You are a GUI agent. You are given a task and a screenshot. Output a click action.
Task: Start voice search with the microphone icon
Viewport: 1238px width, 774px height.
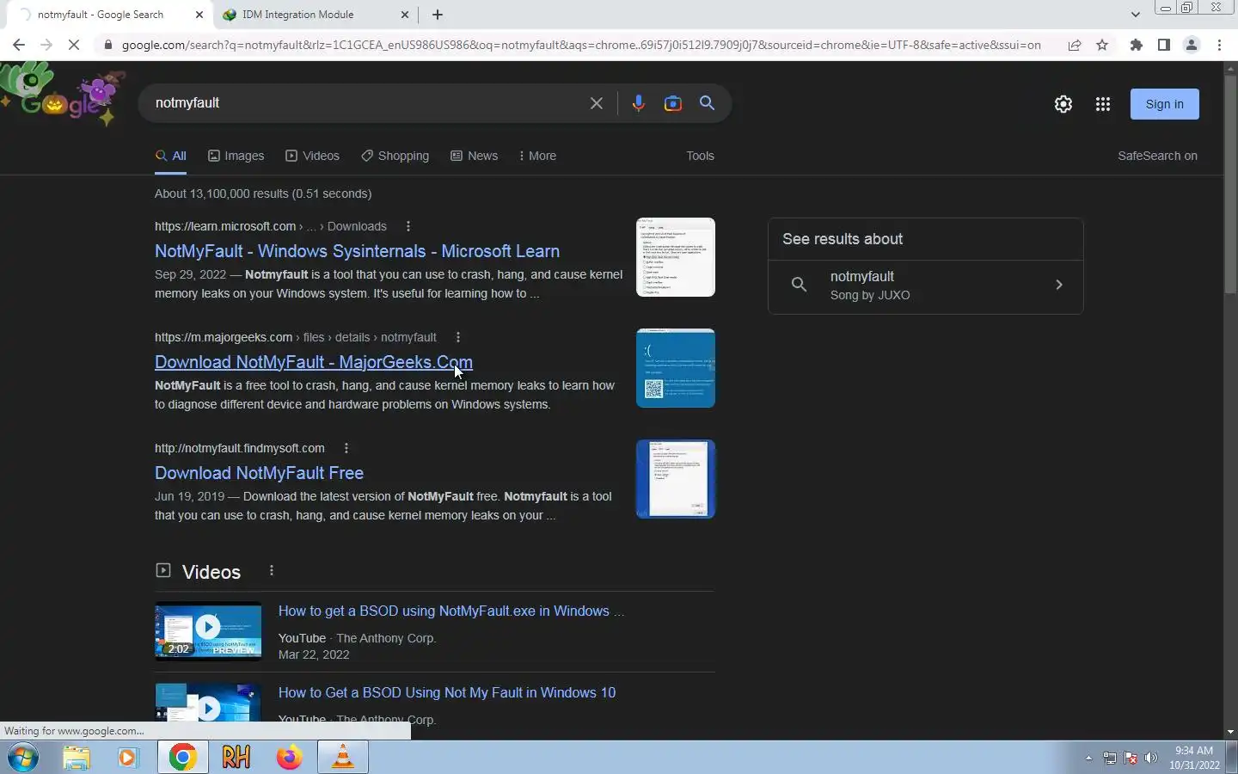[x=638, y=103]
